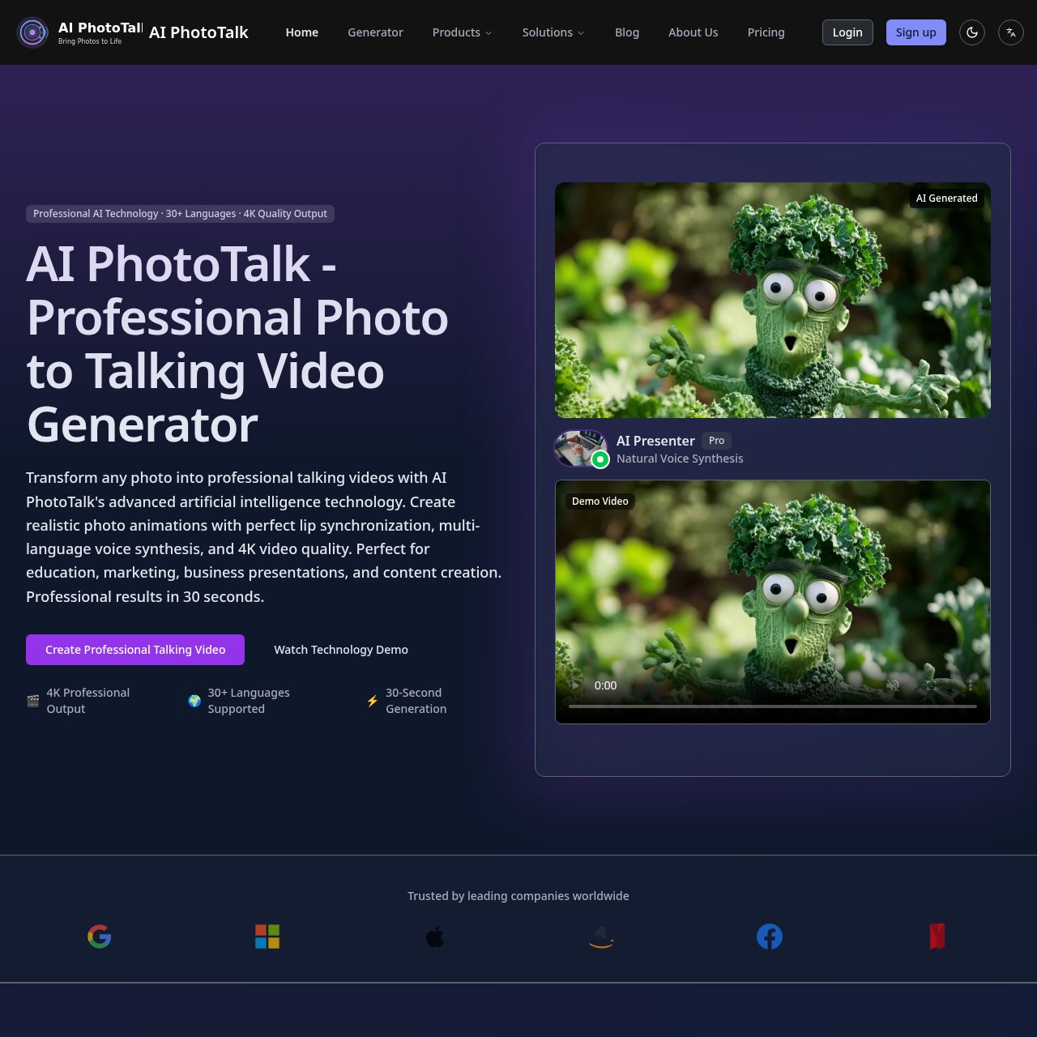Toggle dark mode with the moon icon
Image resolution: width=1037 pixels, height=1037 pixels.
(x=971, y=32)
